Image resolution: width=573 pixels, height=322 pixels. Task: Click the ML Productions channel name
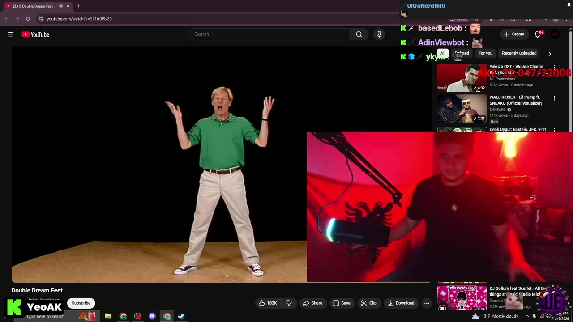coord(502,79)
